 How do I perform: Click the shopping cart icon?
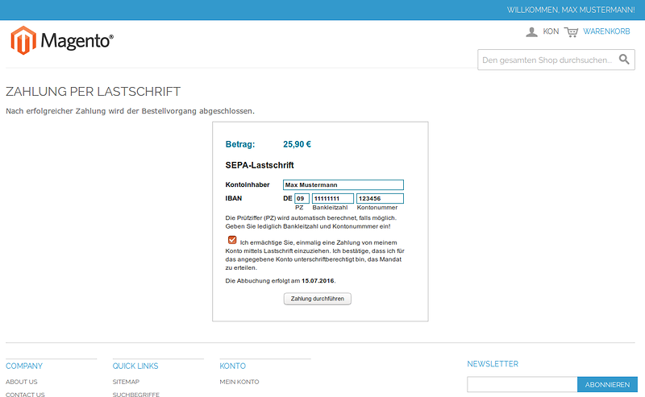(x=572, y=31)
